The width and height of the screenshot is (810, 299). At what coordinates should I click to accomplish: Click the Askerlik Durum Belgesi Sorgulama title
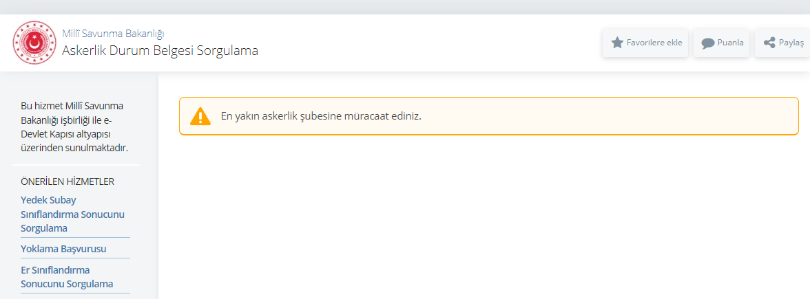tap(160, 50)
